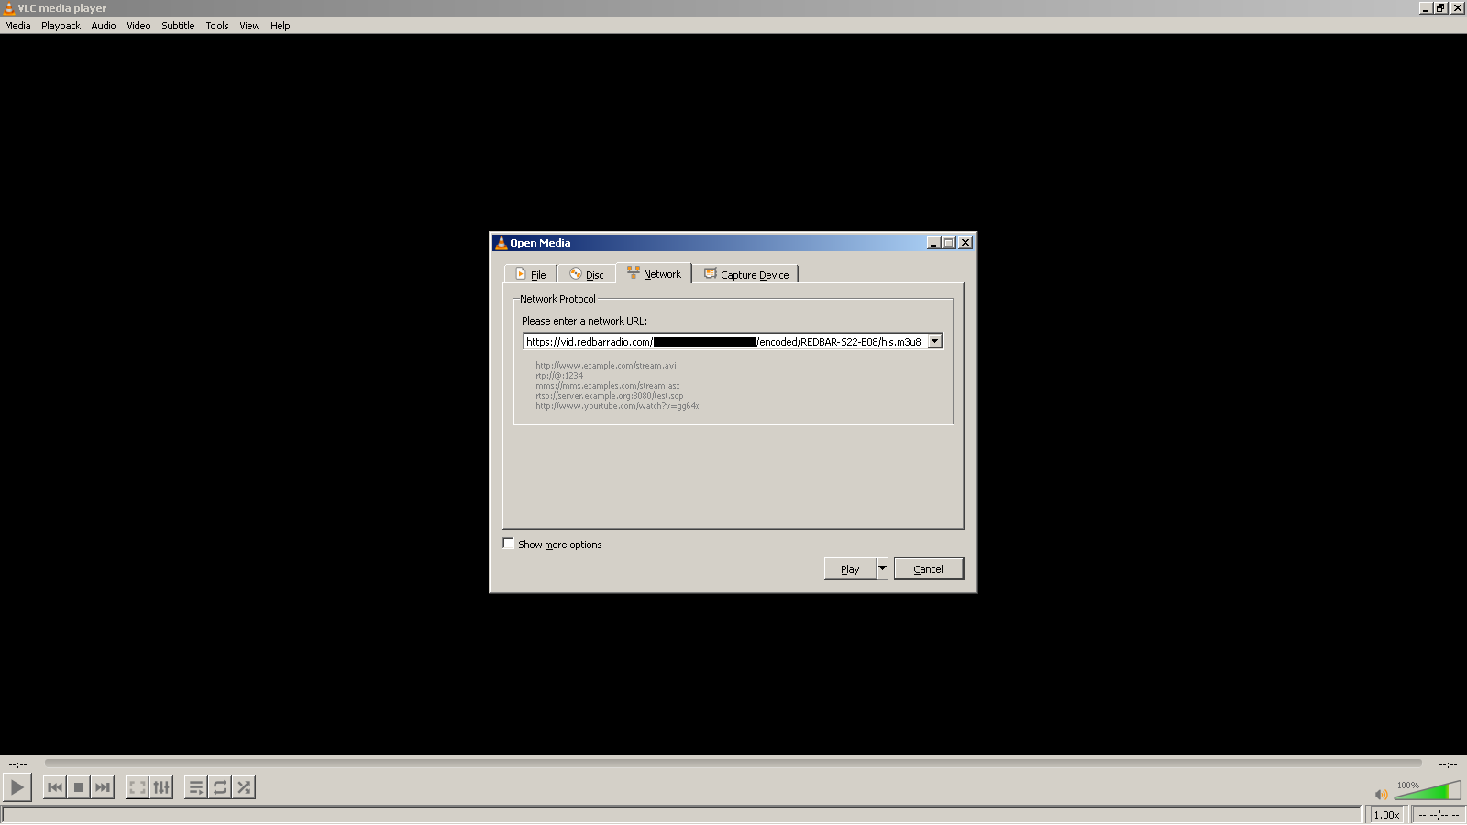Open the Video menu
The image size is (1467, 825).
(x=138, y=26)
